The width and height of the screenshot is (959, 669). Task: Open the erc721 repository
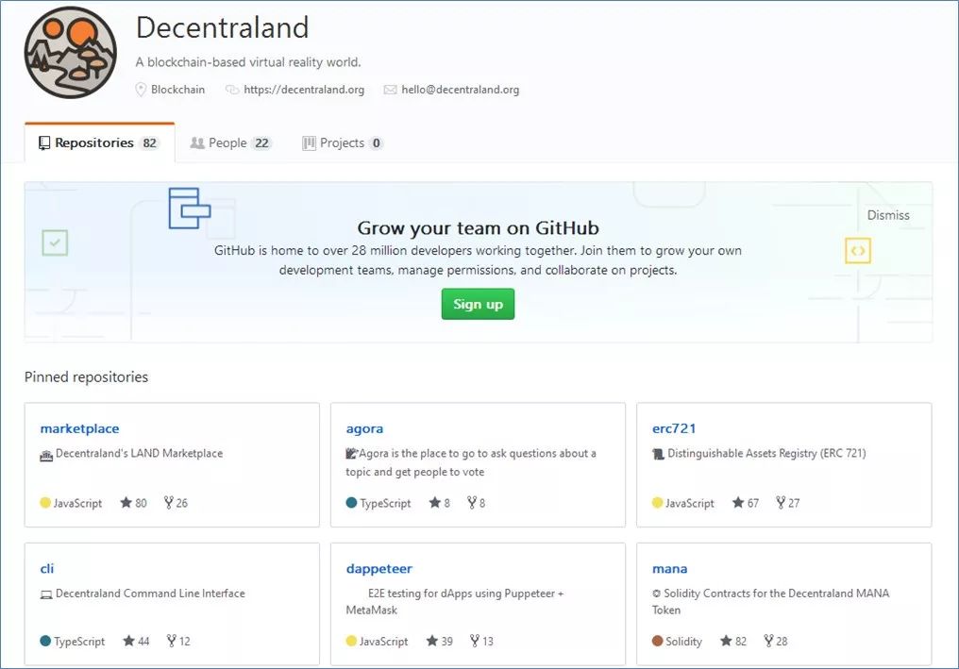pos(674,428)
